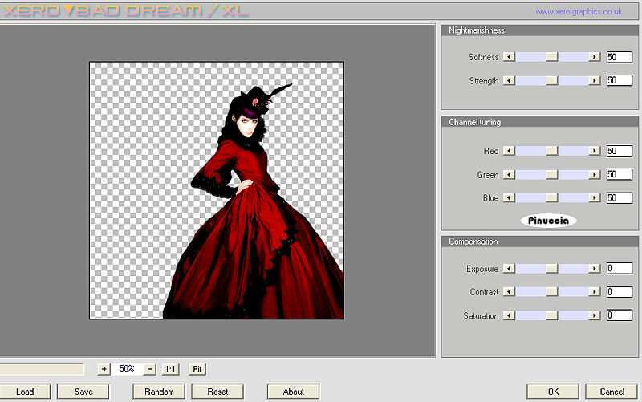Click the Green channel right arrow

point(594,174)
